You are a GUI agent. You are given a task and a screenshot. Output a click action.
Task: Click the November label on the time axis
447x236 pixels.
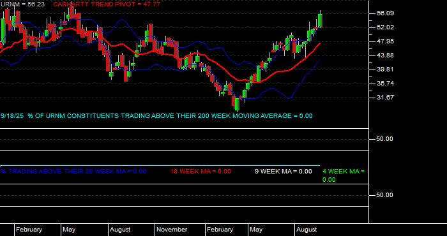pyautogui.click(x=172, y=230)
